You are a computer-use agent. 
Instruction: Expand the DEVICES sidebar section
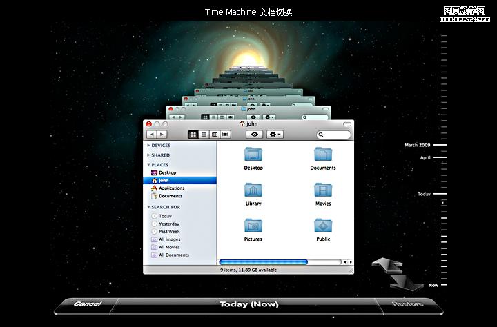(148, 146)
